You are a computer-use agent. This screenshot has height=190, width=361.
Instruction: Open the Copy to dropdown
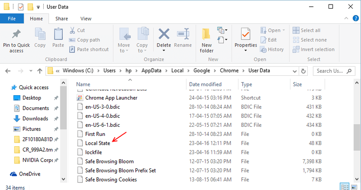click(142, 48)
